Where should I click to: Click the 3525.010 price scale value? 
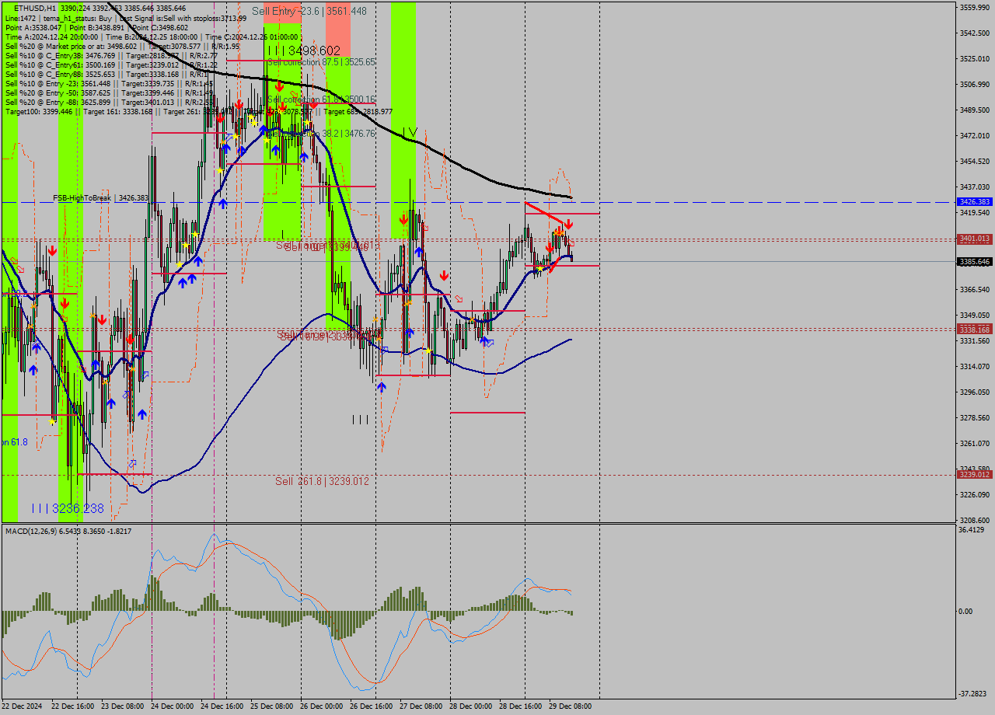[974, 59]
